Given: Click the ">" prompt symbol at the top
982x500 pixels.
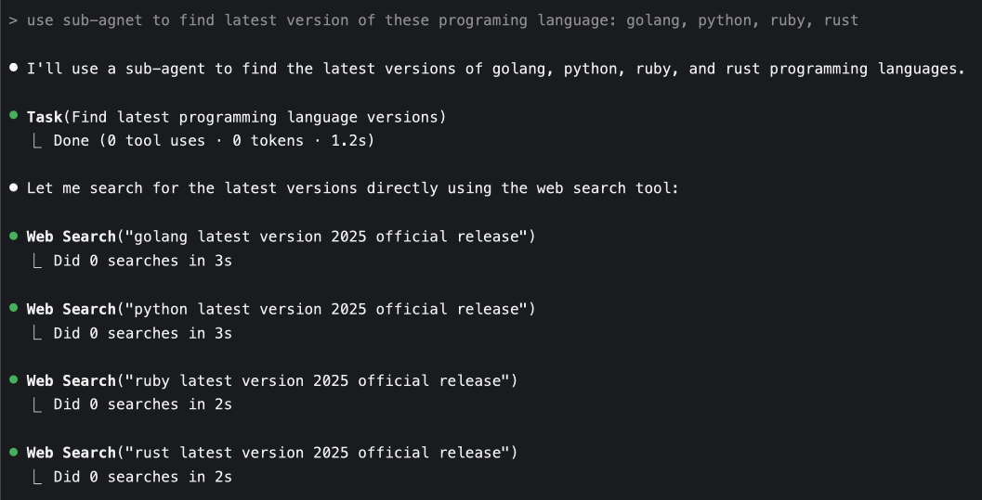Looking at the screenshot, I should point(13,20).
